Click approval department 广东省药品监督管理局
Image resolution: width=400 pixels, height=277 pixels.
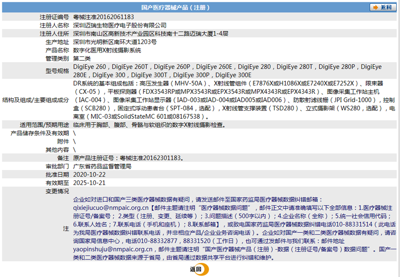[x=102, y=166]
